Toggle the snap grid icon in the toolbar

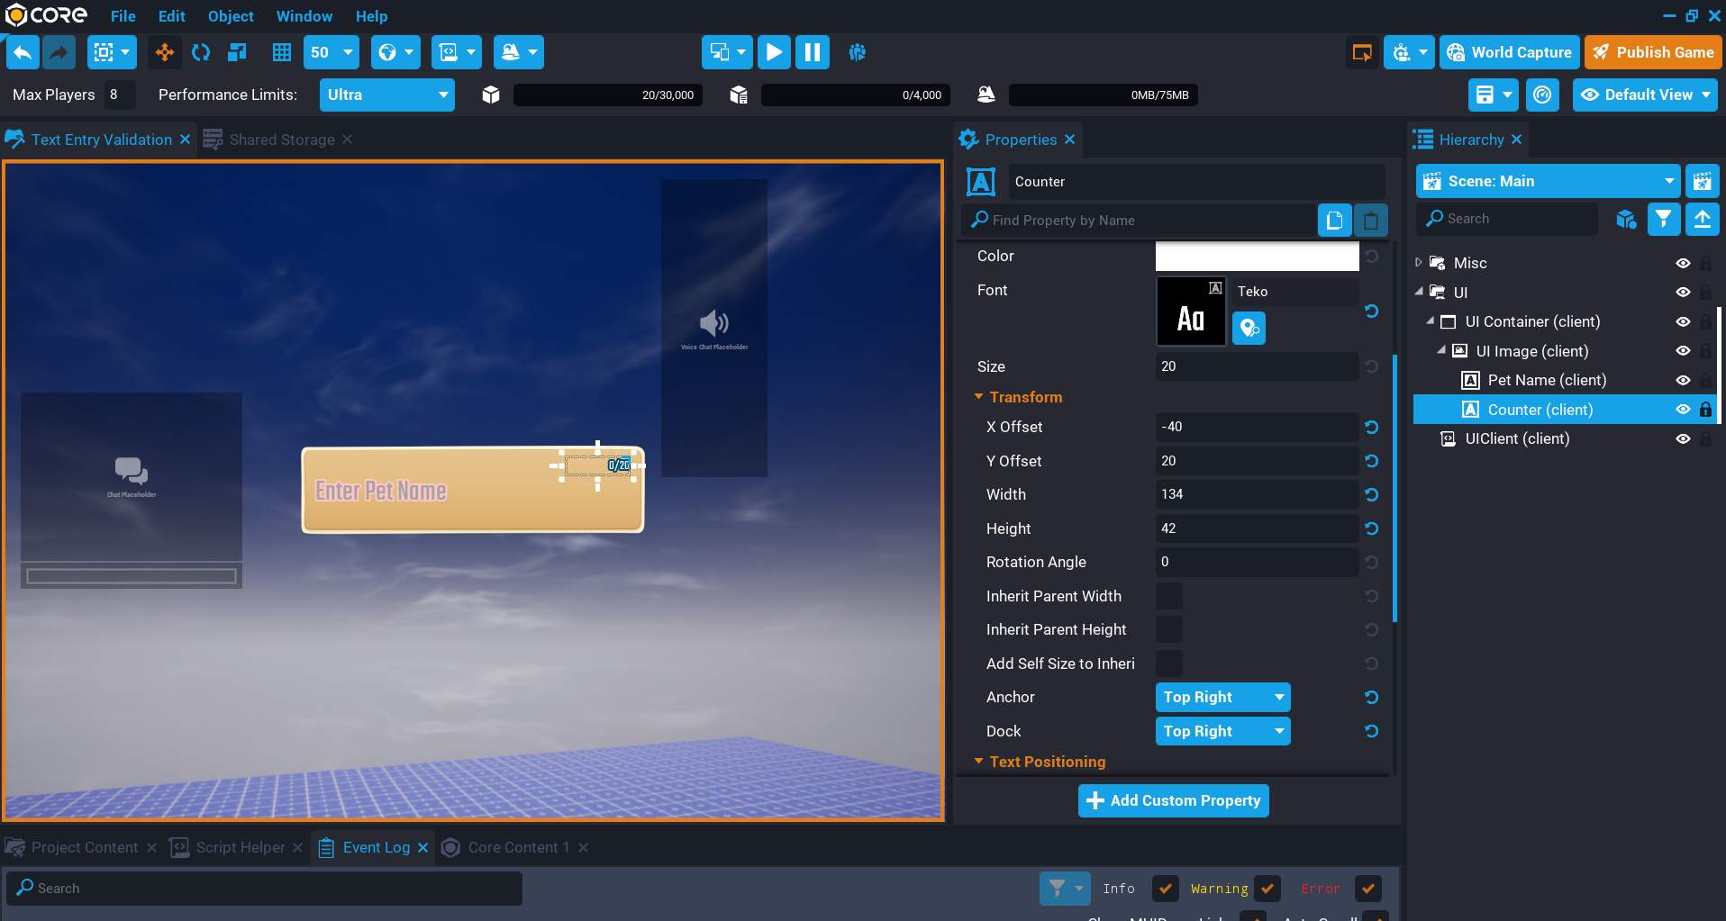point(281,52)
